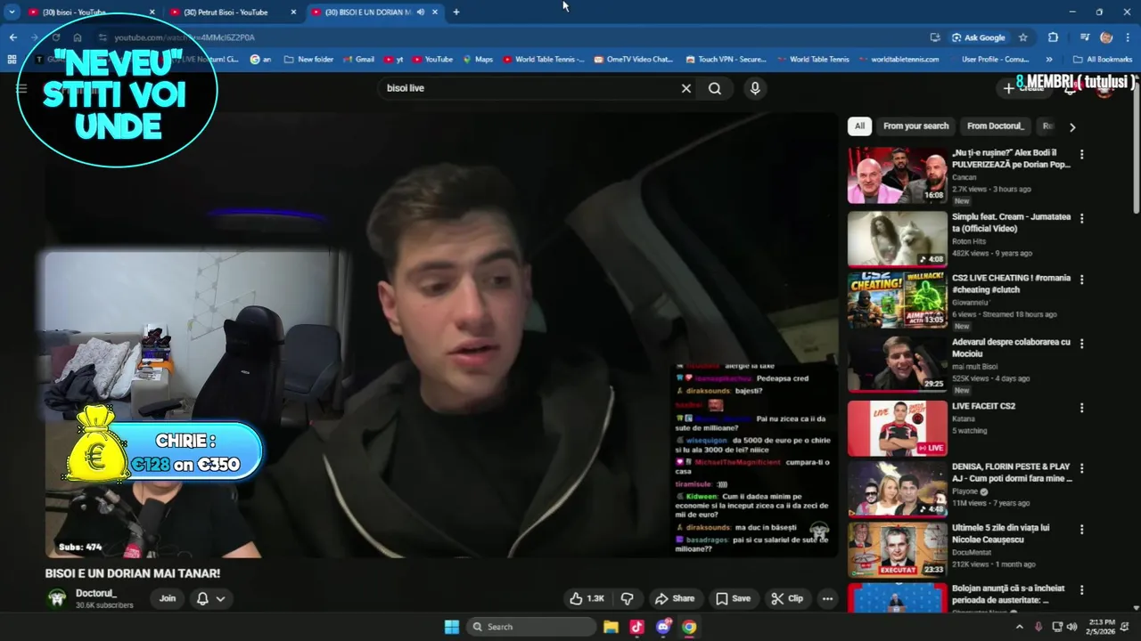Image resolution: width=1141 pixels, height=641 pixels.
Task: Open volume control in system tray
Action: [1071, 627]
